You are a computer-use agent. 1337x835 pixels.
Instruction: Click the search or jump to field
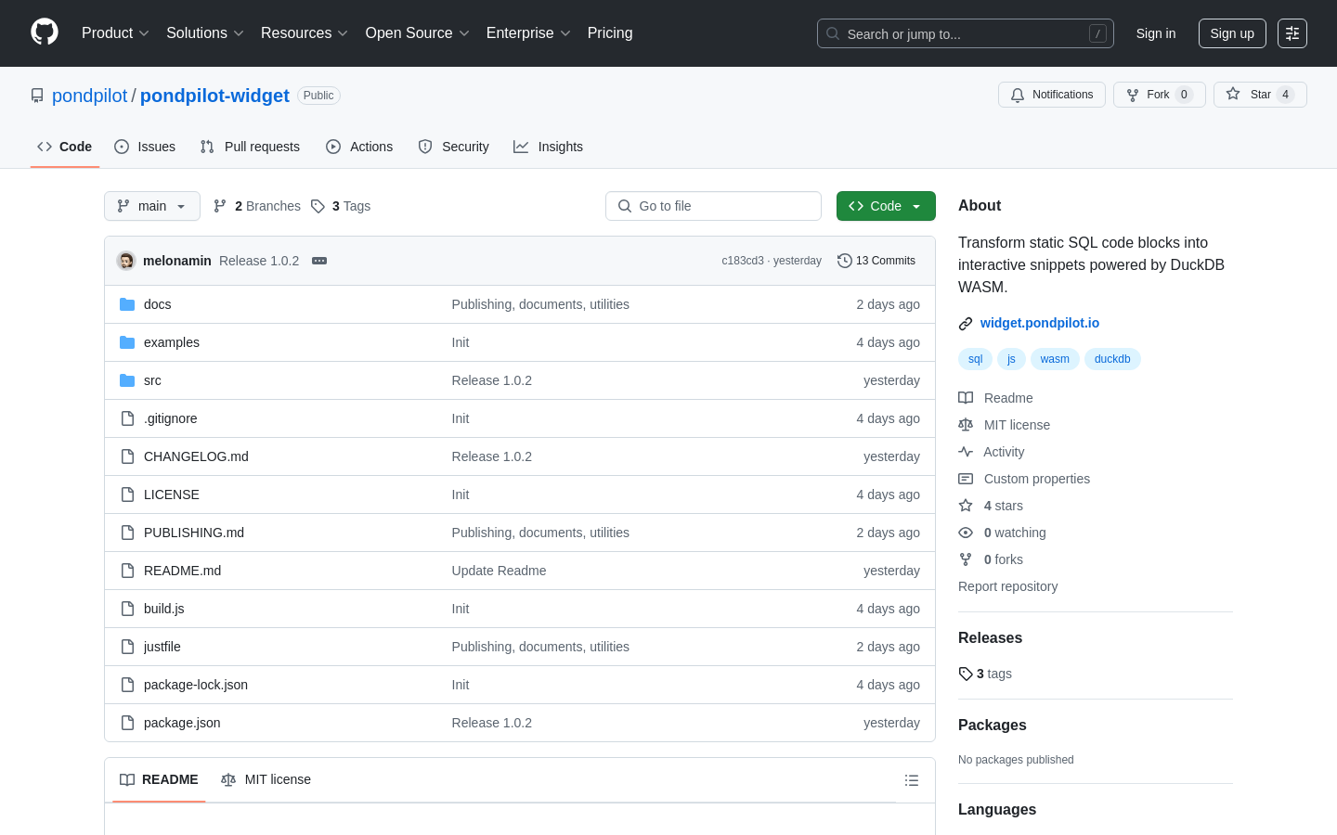point(966,33)
